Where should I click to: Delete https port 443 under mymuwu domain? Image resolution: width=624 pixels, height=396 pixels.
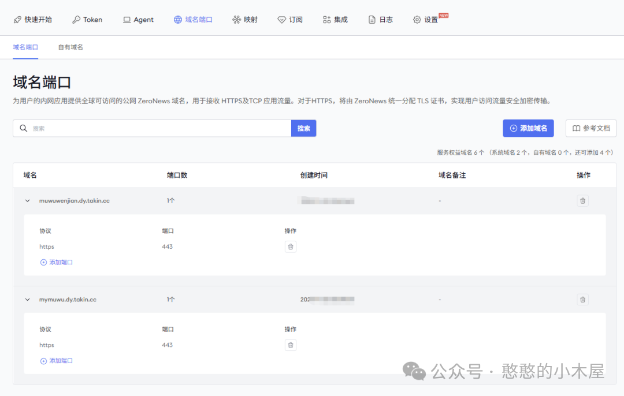pos(291,345)
